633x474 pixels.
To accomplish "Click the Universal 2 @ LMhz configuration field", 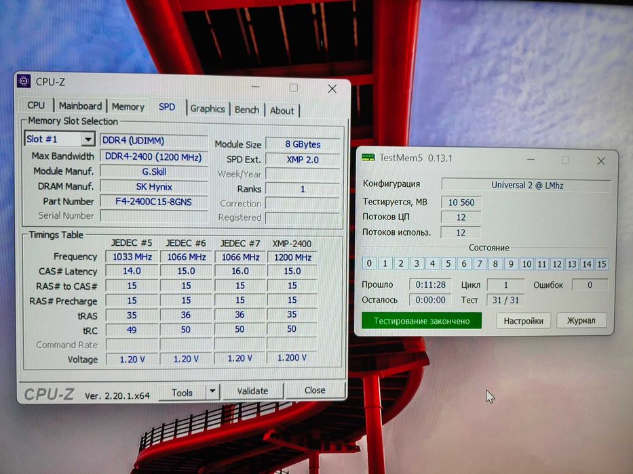I will click(526, 185).
